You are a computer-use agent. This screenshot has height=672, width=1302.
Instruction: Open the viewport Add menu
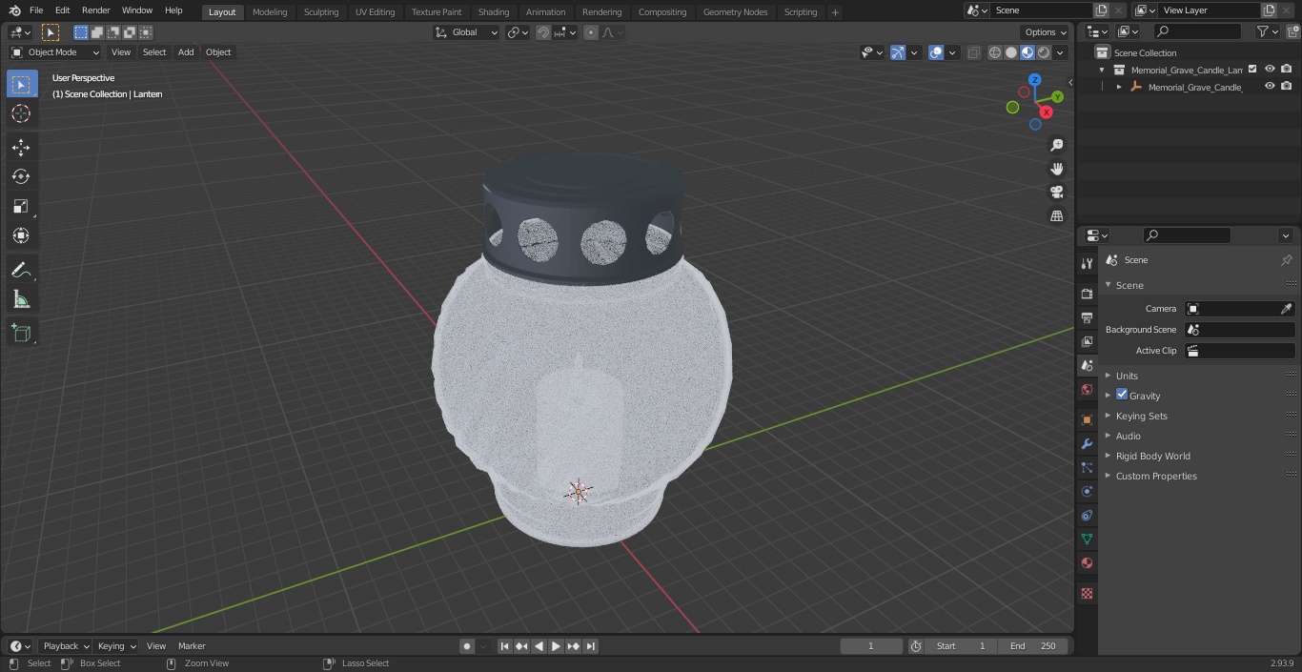click(186, 52)
